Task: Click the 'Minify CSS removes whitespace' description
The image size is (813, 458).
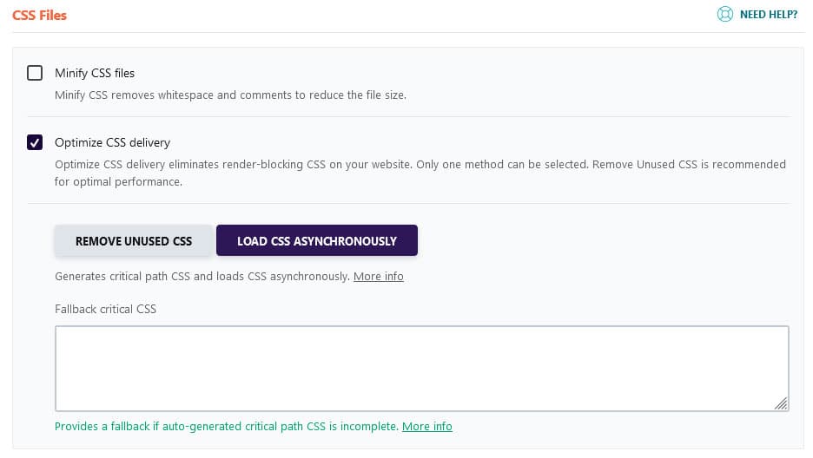Action: coord(230,95)
